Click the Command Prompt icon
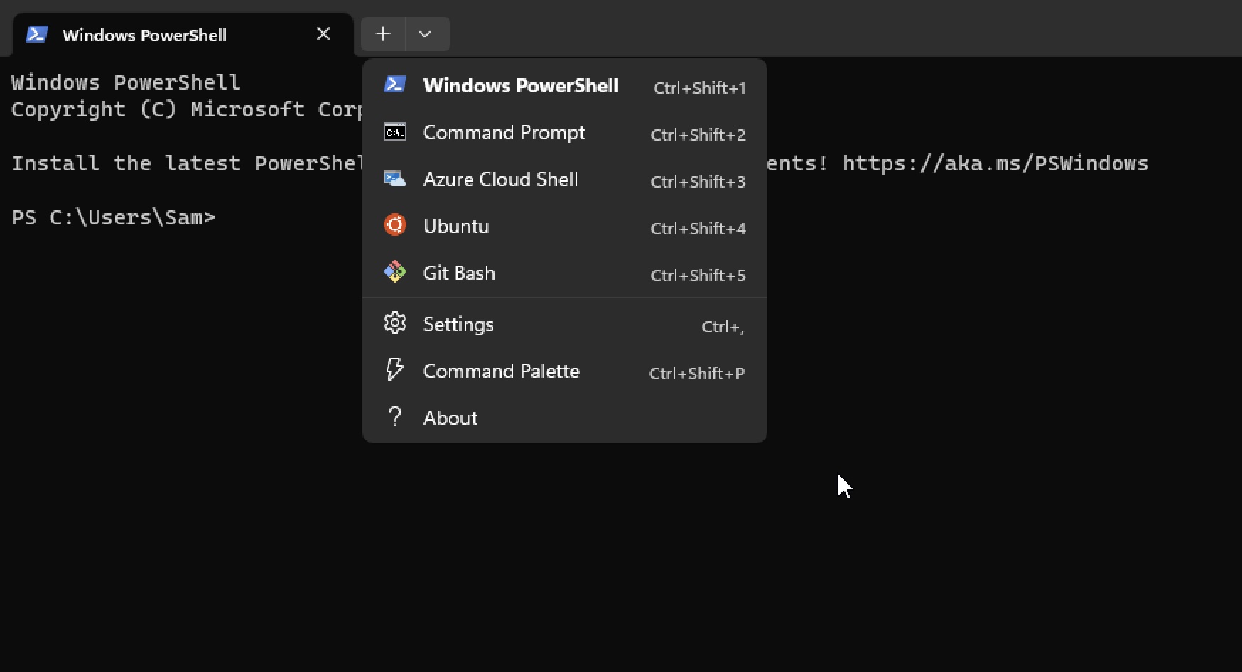Screen dimensions: 1242x672 point(395,132)
